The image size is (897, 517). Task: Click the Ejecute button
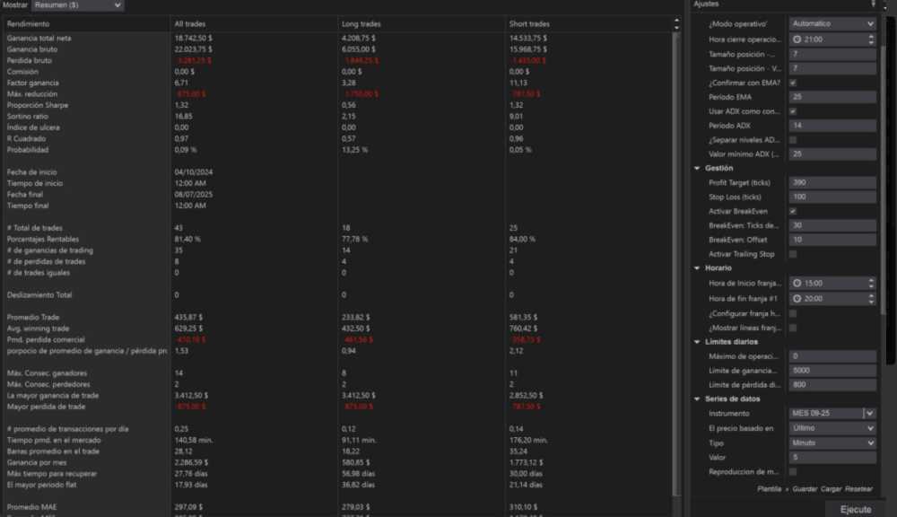tap(855, 509)
